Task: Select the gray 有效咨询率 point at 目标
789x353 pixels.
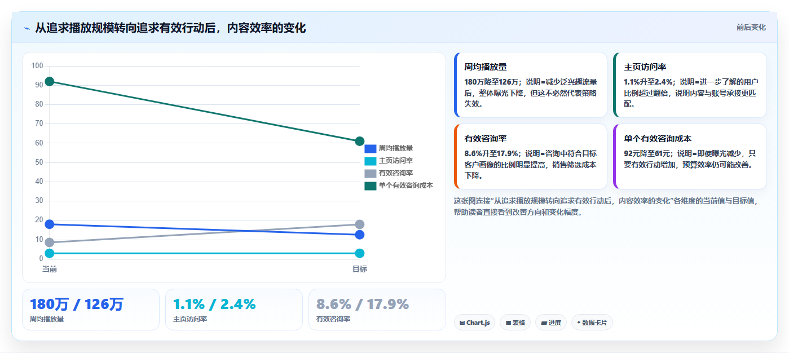Action: pyautogui.click(x=360, y=224)
